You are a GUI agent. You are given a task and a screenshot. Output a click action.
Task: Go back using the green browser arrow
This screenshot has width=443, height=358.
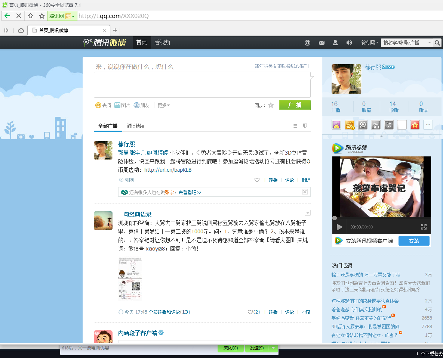point(7,16)
